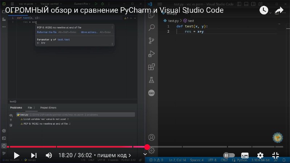
Task: Open Version control dropdown in PyCharm
Action: (x=51, y=4)
